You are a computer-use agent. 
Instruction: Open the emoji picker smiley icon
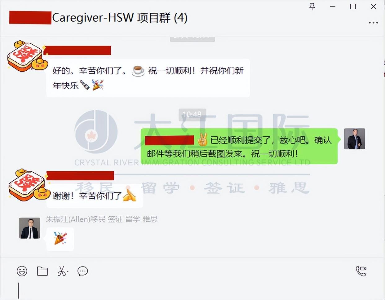point(22,271)
